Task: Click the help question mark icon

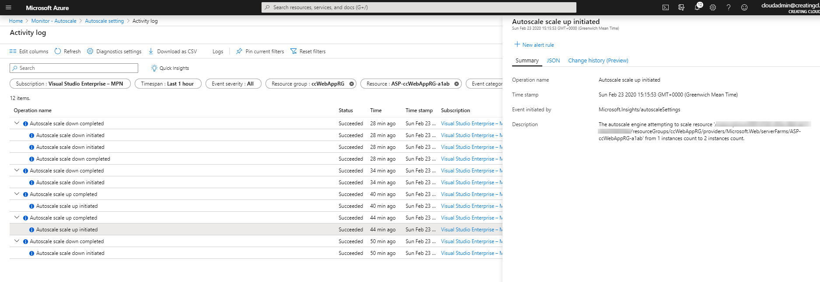Action: [x=729, y=7]
